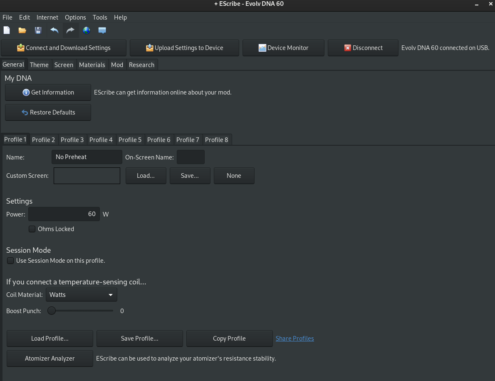Click the New file toolbar icon
The height and width of the screenshot is (381, 495).
[x=7, y=30]
